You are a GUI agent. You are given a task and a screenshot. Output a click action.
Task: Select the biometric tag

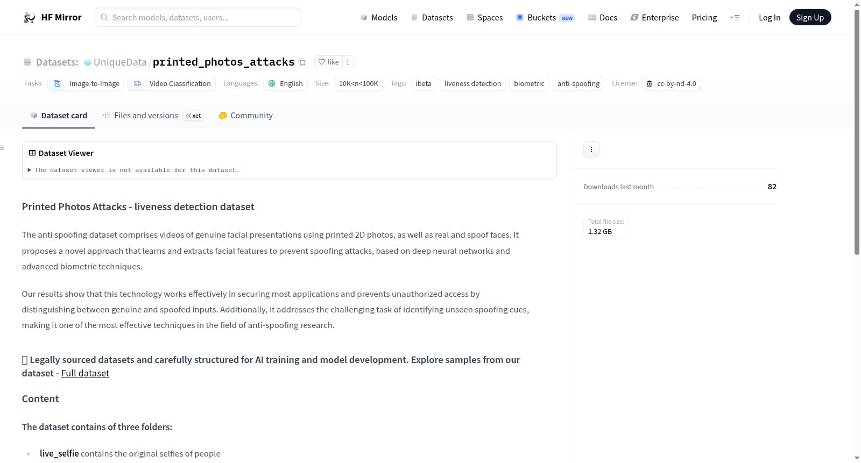(529, 83)
